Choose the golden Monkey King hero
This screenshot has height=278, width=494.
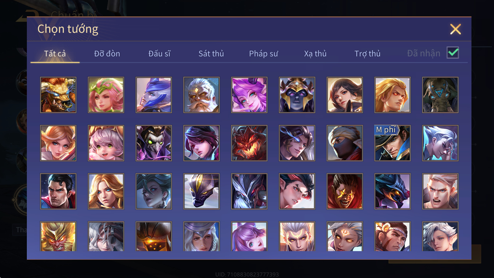pos(58,236)
